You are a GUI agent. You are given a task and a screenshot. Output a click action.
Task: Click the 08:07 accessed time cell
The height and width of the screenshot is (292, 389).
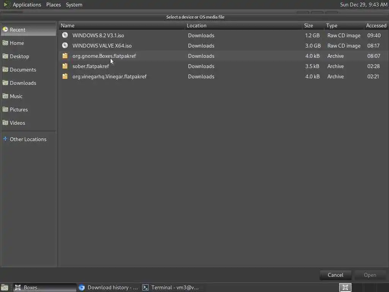[x=374, y=56]
